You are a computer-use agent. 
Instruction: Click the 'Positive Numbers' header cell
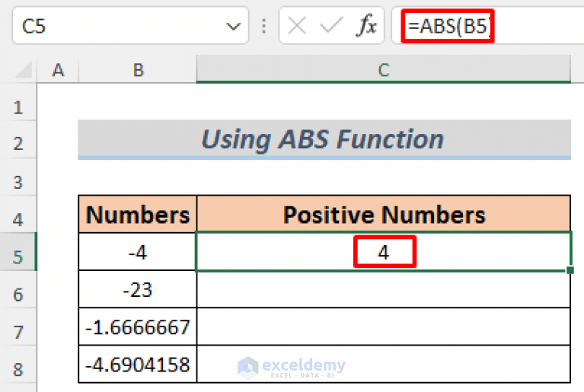[384, 215]
